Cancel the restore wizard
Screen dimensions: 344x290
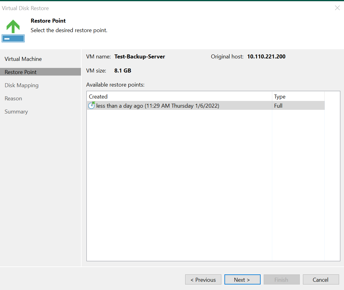point(321,280)
